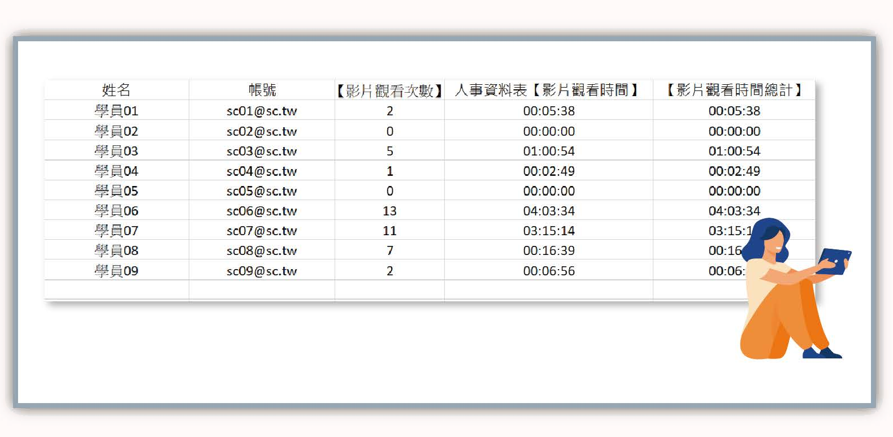This screenshot has width=893, height=437.
Task: Select view count 13 for 學員06
Action: [389, 211]
